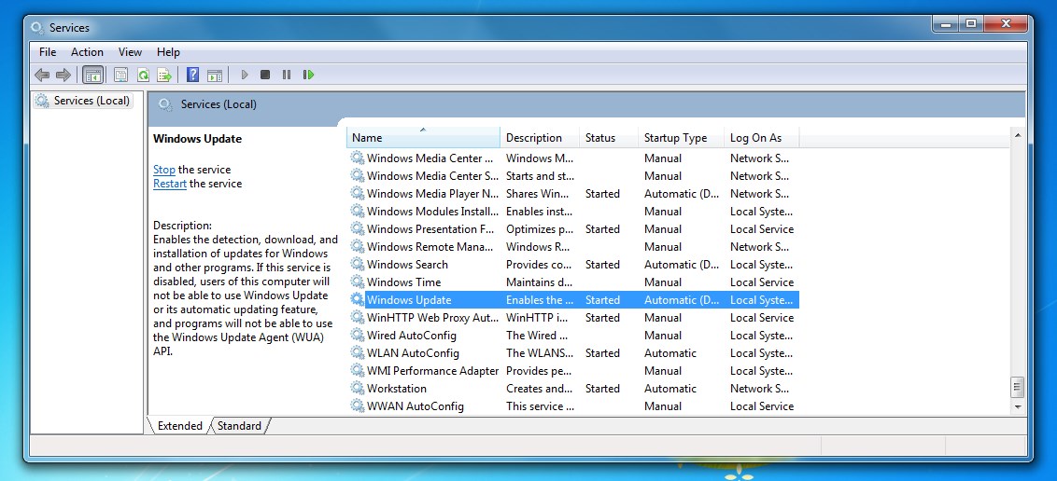Select the highlighted Windows Update service name
This screenshot has height=481, width=1057.
(409, 300)
